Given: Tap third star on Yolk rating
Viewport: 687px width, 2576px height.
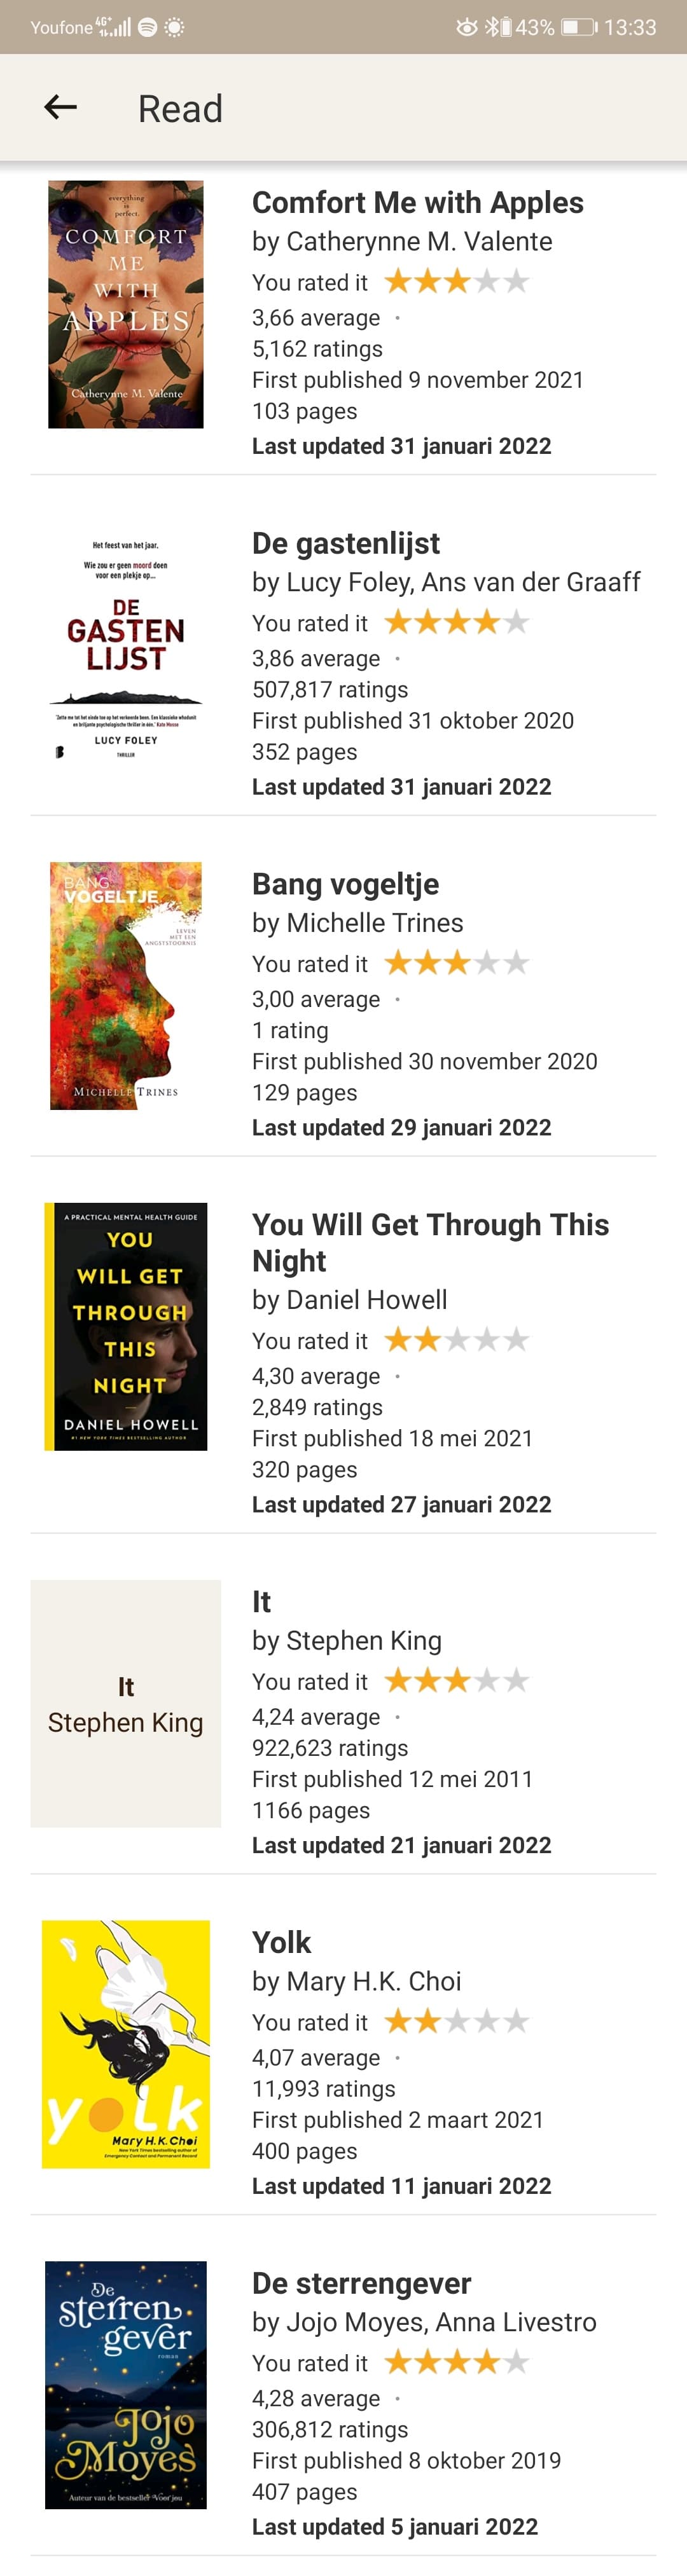Looking at the screenshot, I should (458, 2021).
